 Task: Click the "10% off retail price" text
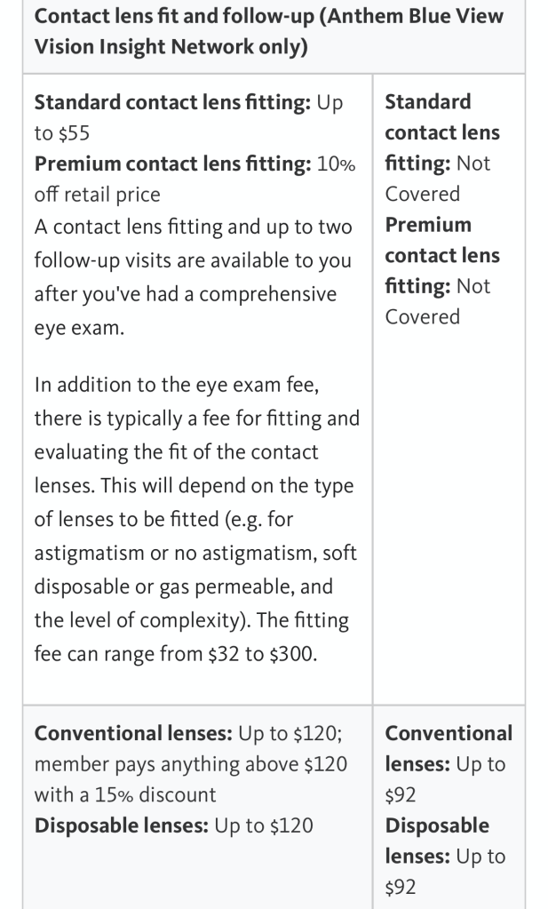click(97, 195)
